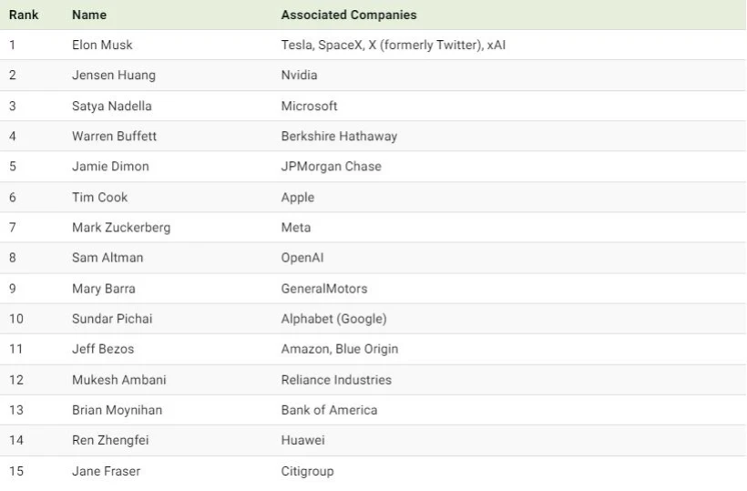The width and height of the screenshot is (747, 491).
Task: Select the Tim Cook name cell
Action: point(100,197)
